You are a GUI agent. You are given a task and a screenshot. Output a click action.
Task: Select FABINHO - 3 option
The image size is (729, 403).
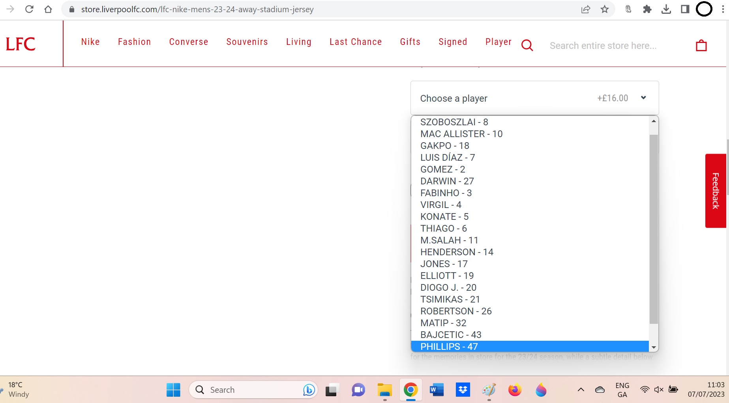point(530,193)
